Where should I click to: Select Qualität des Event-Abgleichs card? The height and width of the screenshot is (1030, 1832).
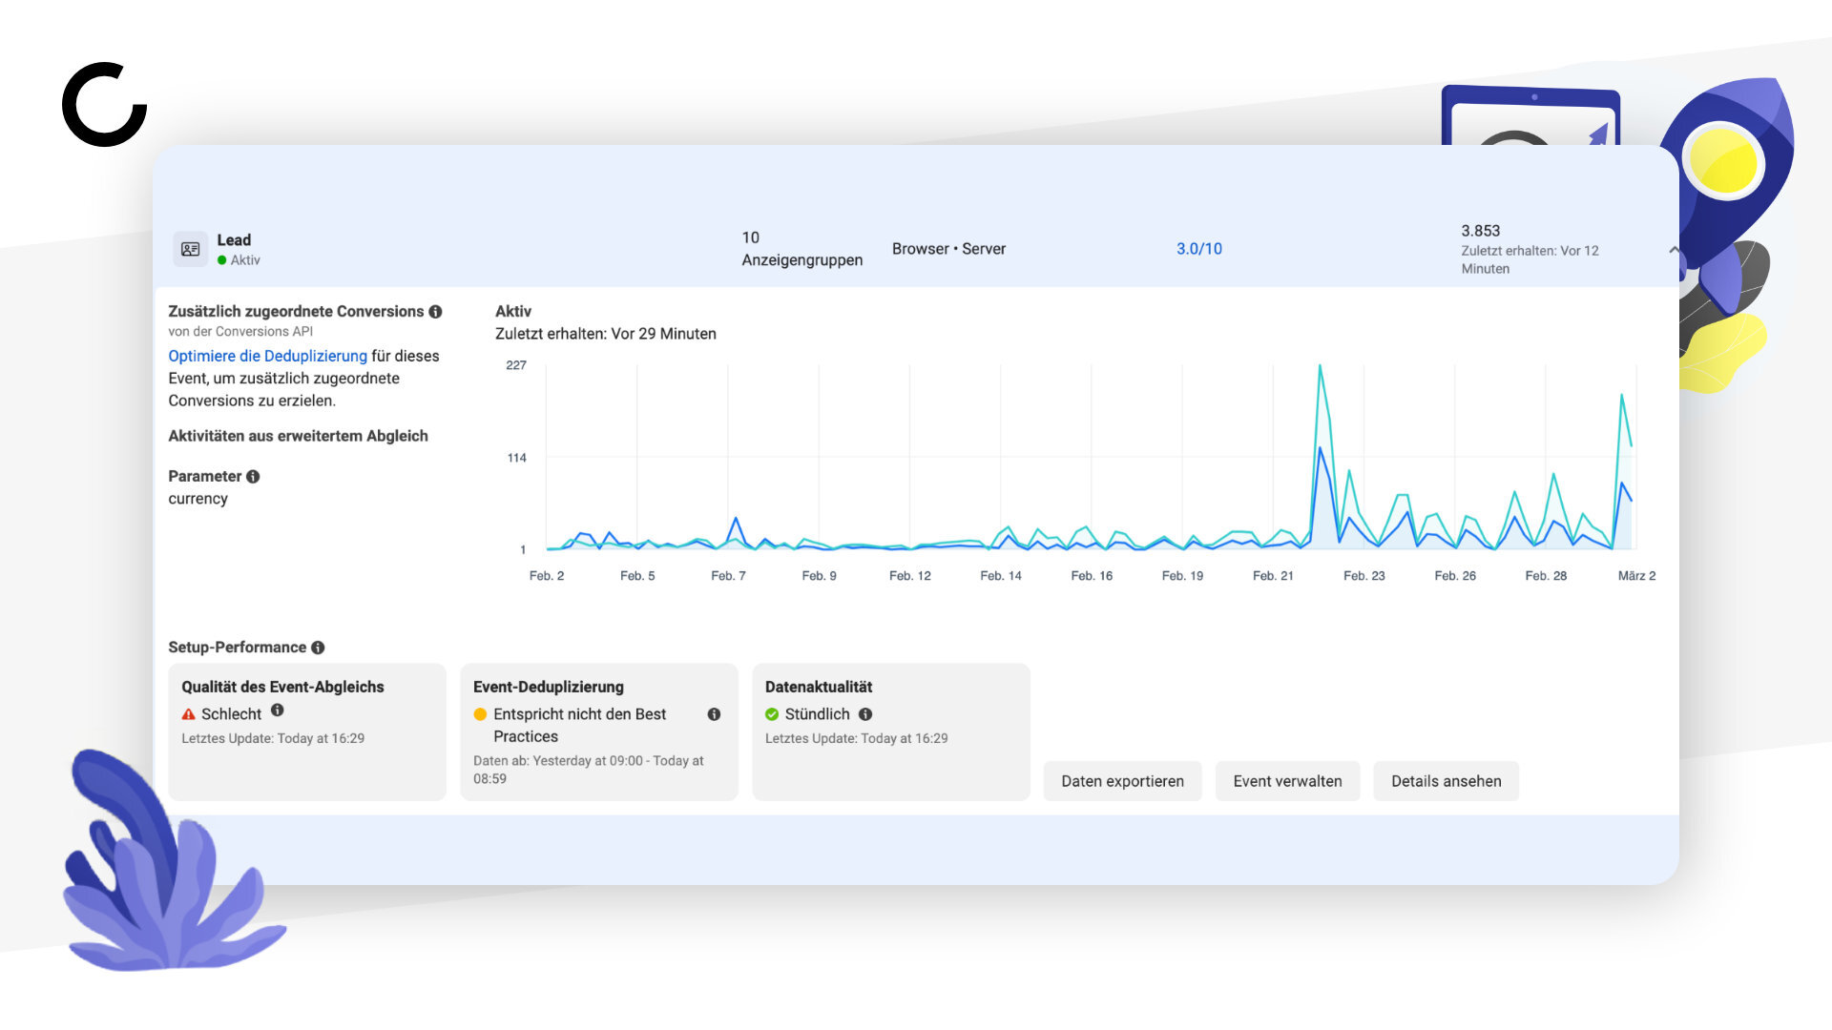307,731
